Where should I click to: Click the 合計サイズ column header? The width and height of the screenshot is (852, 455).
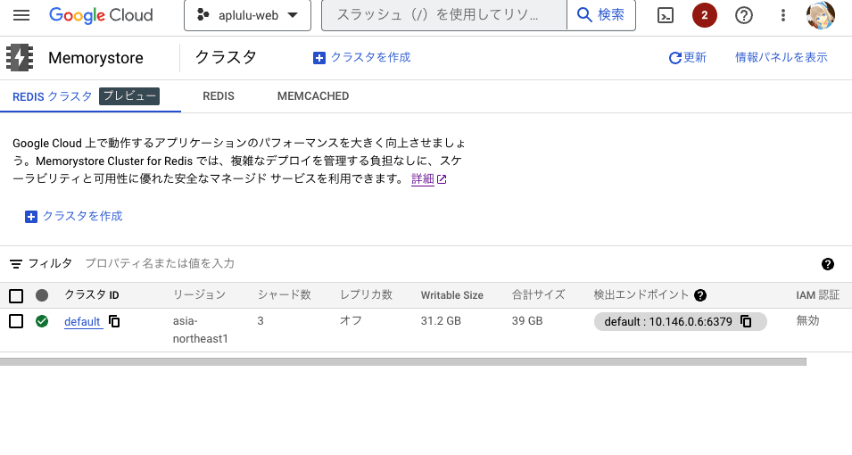coord(538,295)
